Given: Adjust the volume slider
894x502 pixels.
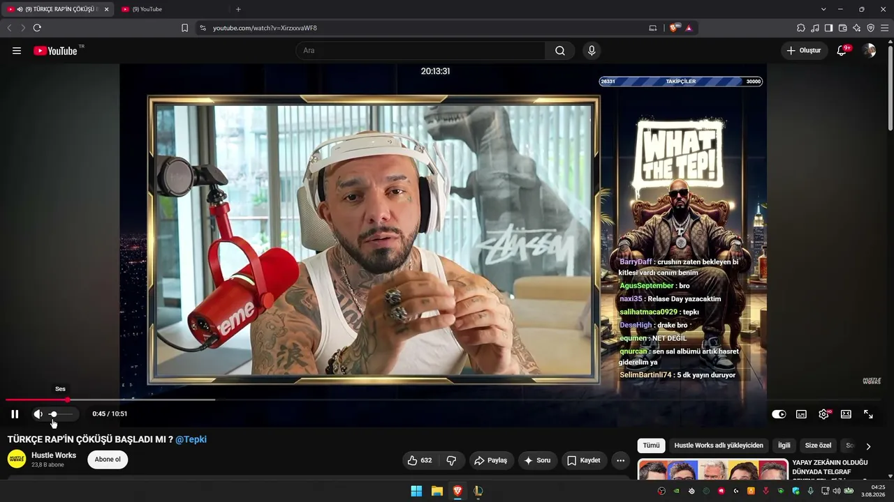Looking at the screenshot, I should pos(61,414).
